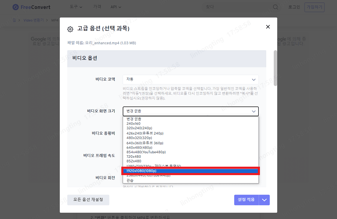Image resolution: width=337 pixels, height=219 pixels.
Task: Open the tools menu in header
Action: (x=76, y=7)
